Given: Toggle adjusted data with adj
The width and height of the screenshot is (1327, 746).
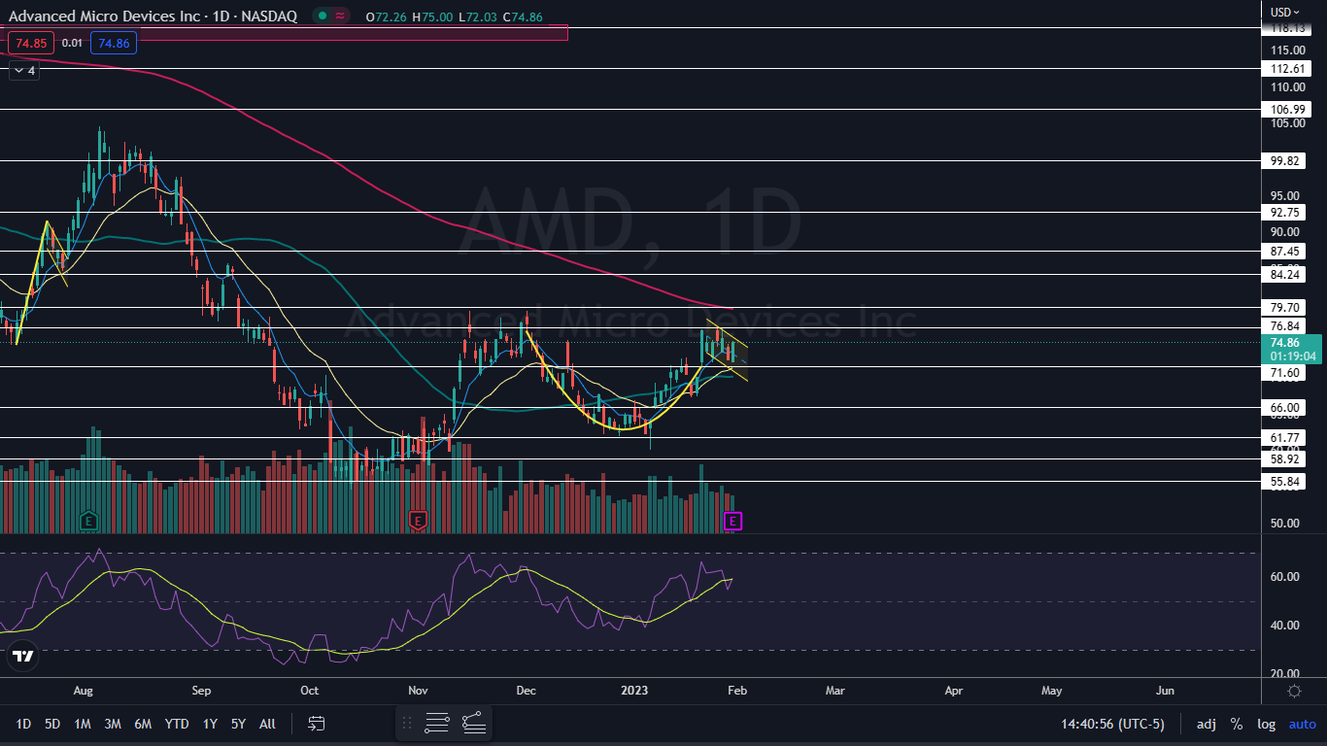Looking at the screenshot, I should click(x=1206, y=724).
